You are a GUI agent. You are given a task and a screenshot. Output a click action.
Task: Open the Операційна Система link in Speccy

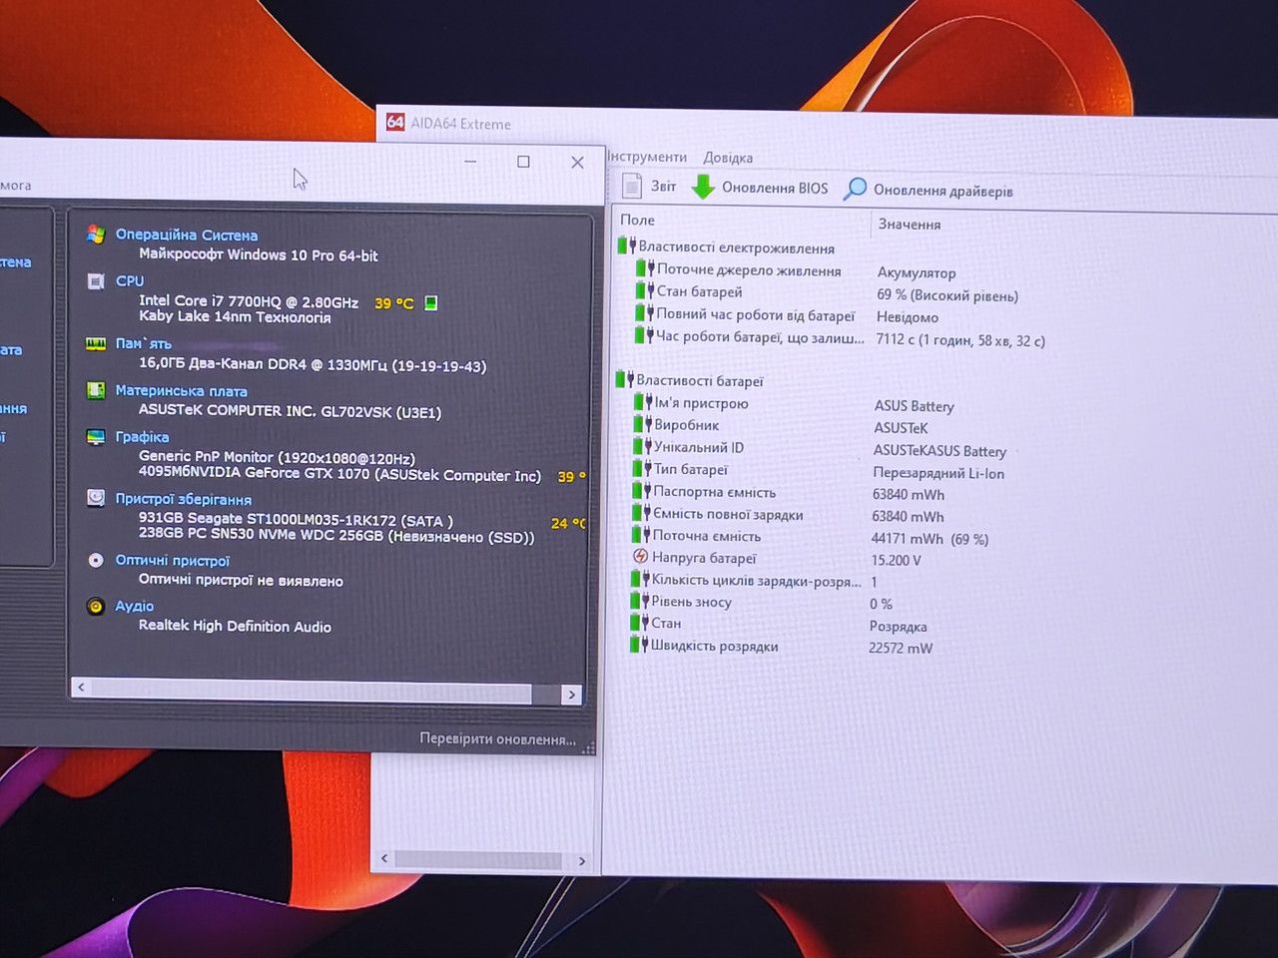coord(187,235)
